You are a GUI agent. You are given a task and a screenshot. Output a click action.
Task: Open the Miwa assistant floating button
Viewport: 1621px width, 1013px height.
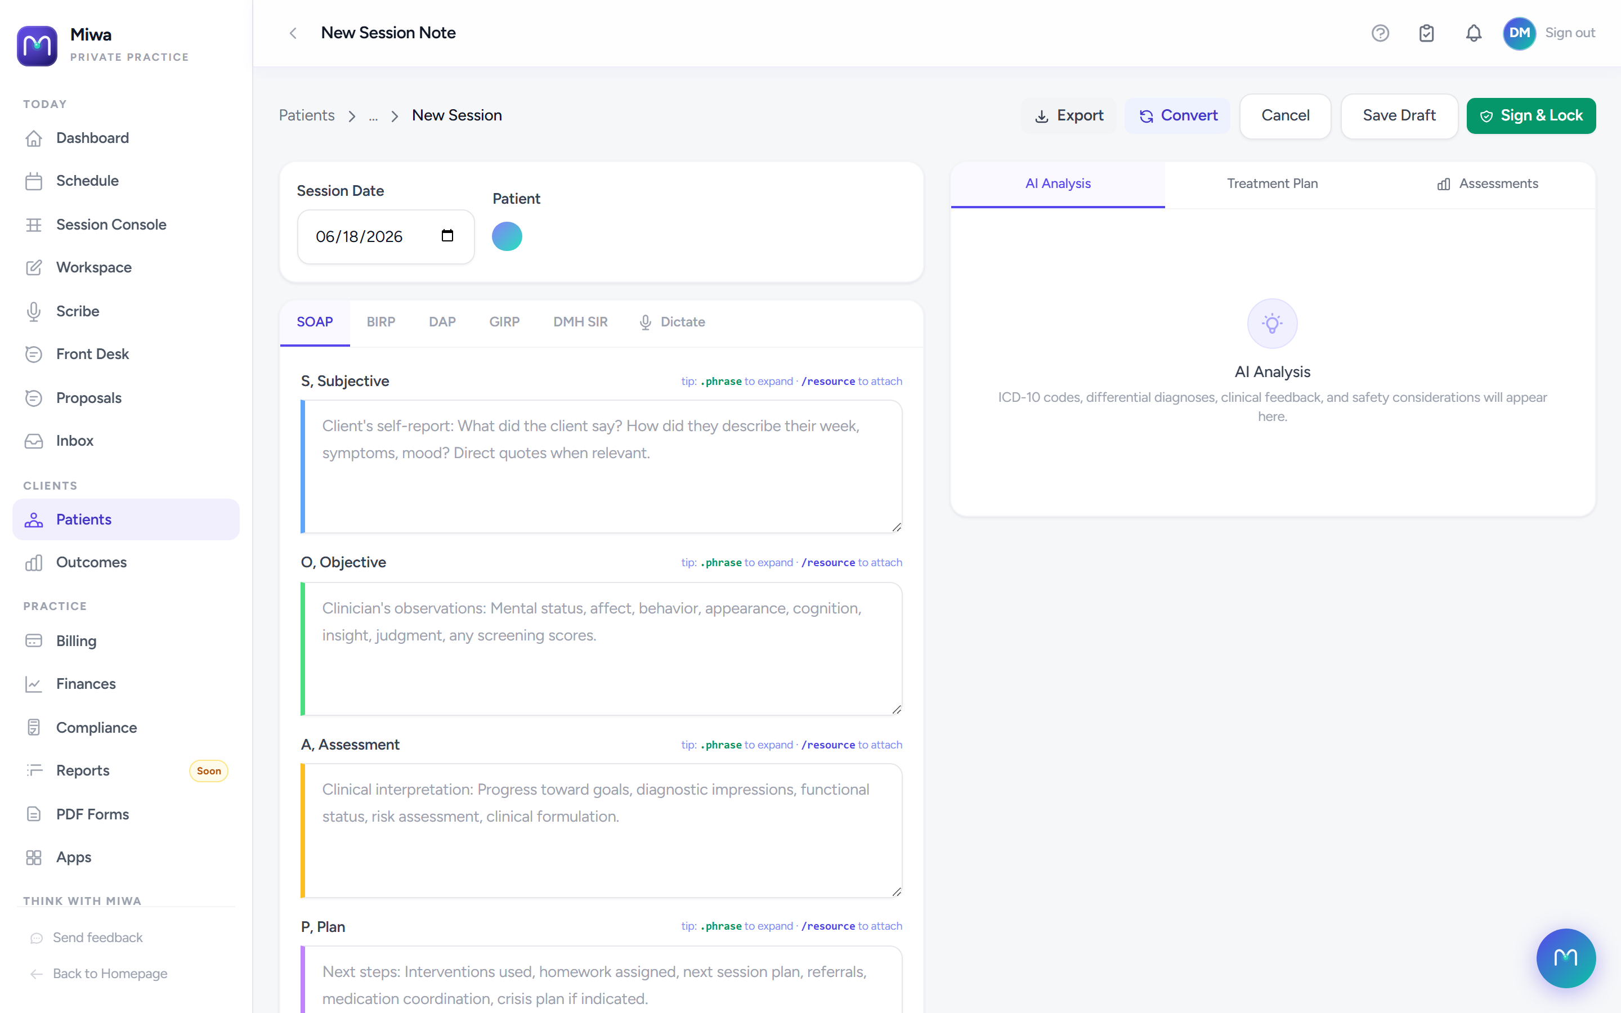tap(1565, 957)
